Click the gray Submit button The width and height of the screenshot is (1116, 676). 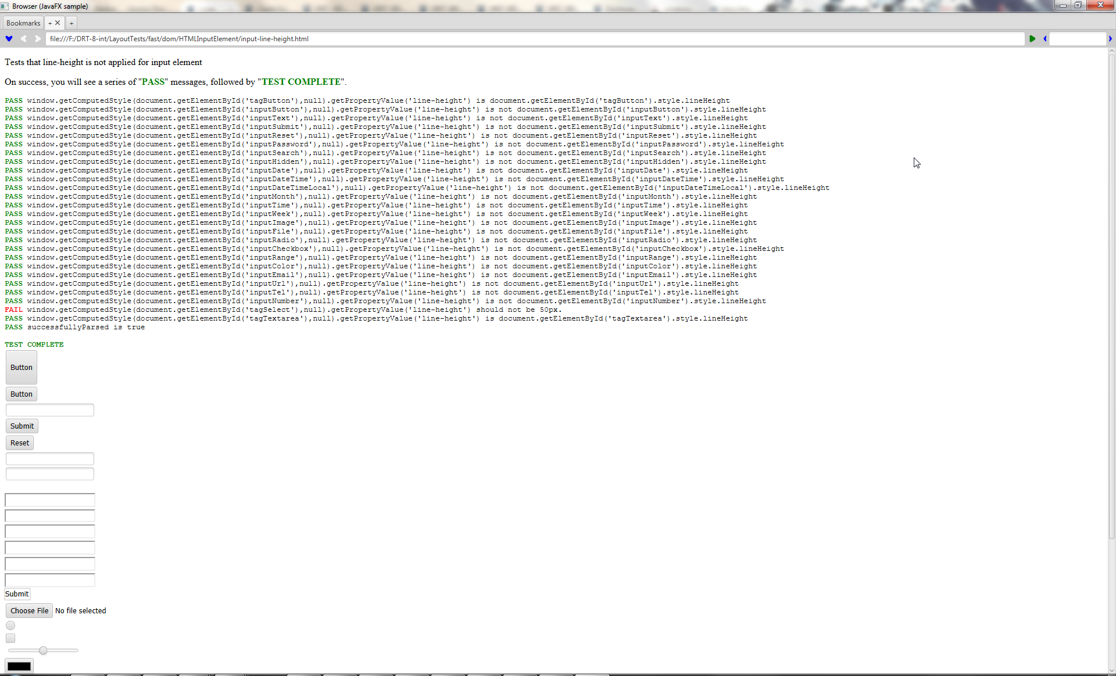pos(22,426)
